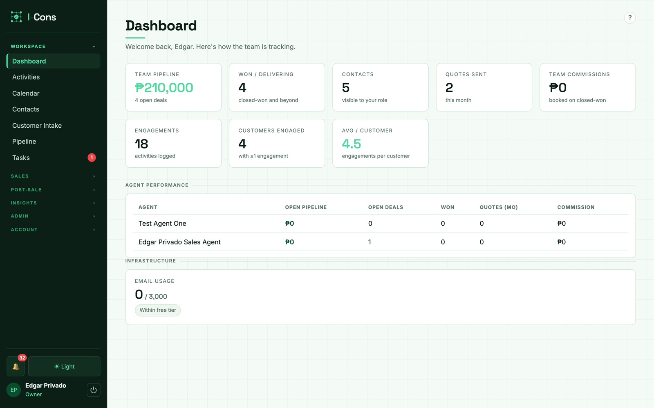
Task: Go to Contacts in the sidebar
Action: pos(53,109)
